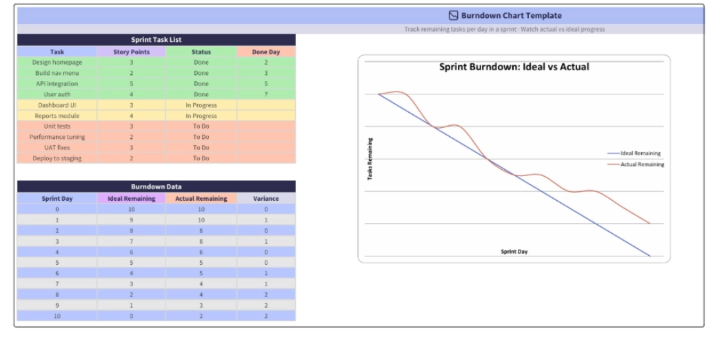Select the Tasks Remaining axis title
The width and height of the screenshot is (706, 337).
pos(370,159)
